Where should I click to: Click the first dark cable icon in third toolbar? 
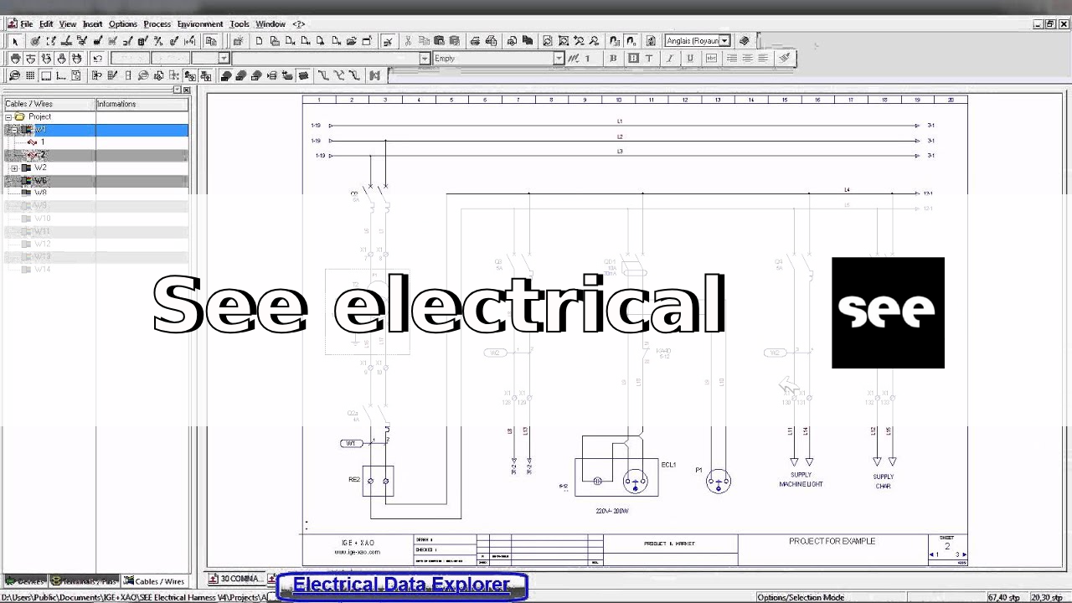point(226,75)
